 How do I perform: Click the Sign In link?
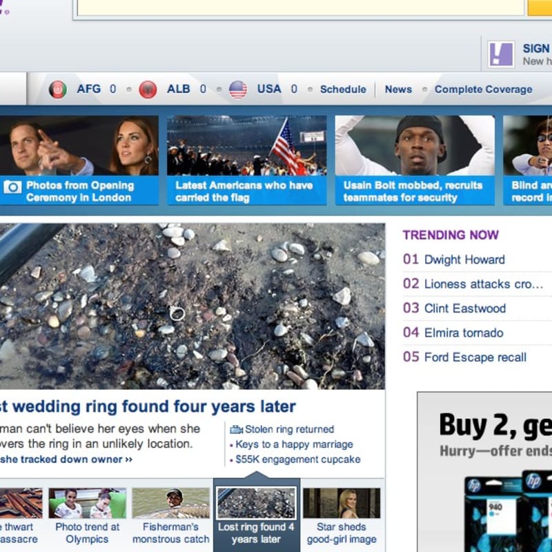[x=537, y=48]
